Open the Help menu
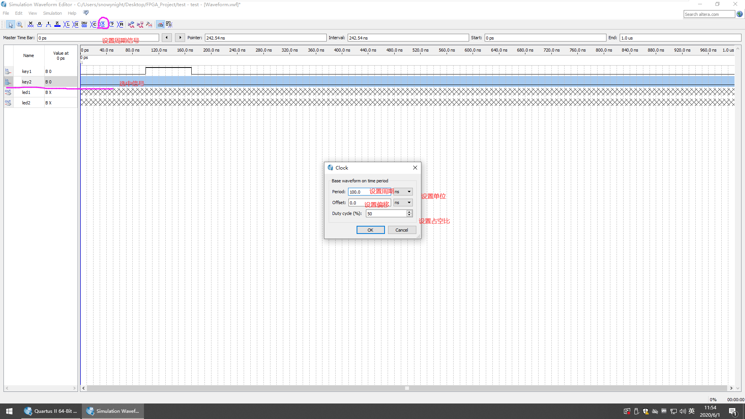 tap(72, 13)
